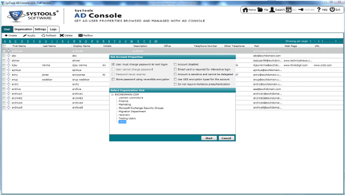Tick the select-all checkbox in table header
Viewport: 345px width, 195px height.
tap(4, 46)
